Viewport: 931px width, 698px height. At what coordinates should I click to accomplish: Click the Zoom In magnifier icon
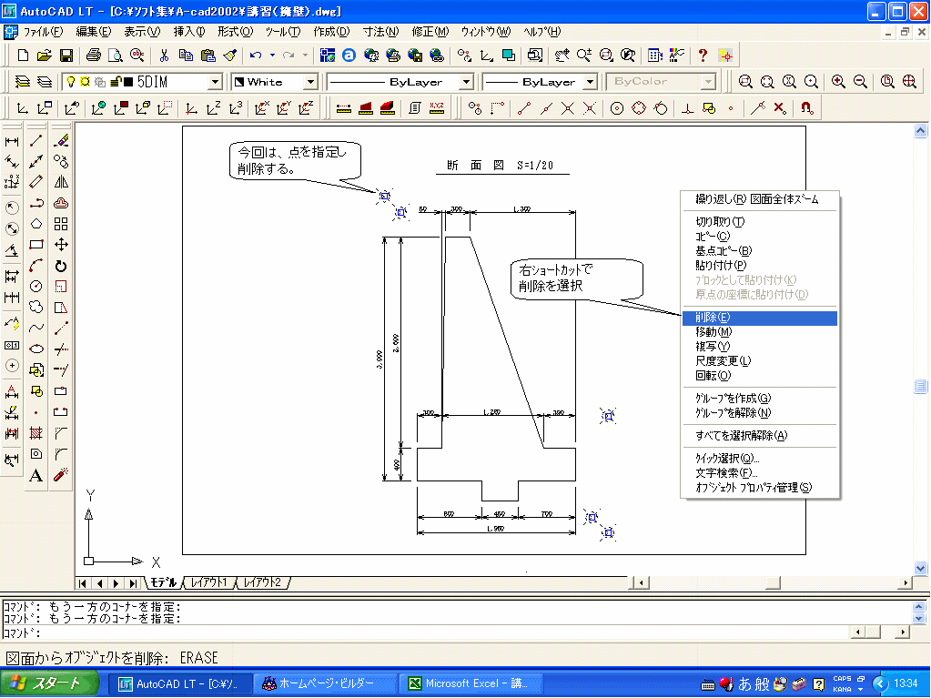(838, 81)
